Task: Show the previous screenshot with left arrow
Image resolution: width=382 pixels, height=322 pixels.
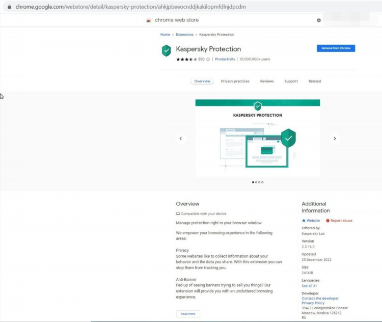Action: pyautogui.click(x=180, y=139)
